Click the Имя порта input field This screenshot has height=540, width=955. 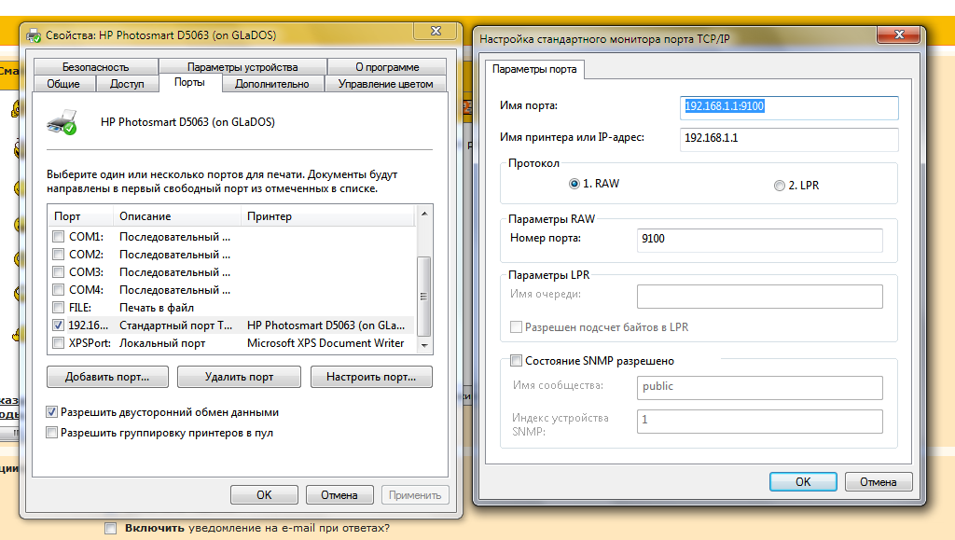(789, 107)
